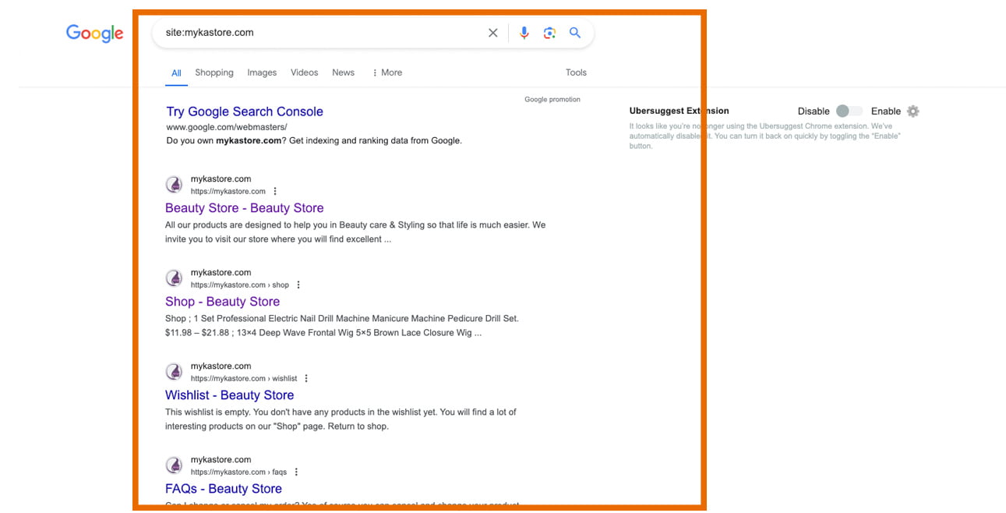The width and height of the screenshot is (1006, 513).
Task: Switch to the Videos tab
Action: point(304,73)
